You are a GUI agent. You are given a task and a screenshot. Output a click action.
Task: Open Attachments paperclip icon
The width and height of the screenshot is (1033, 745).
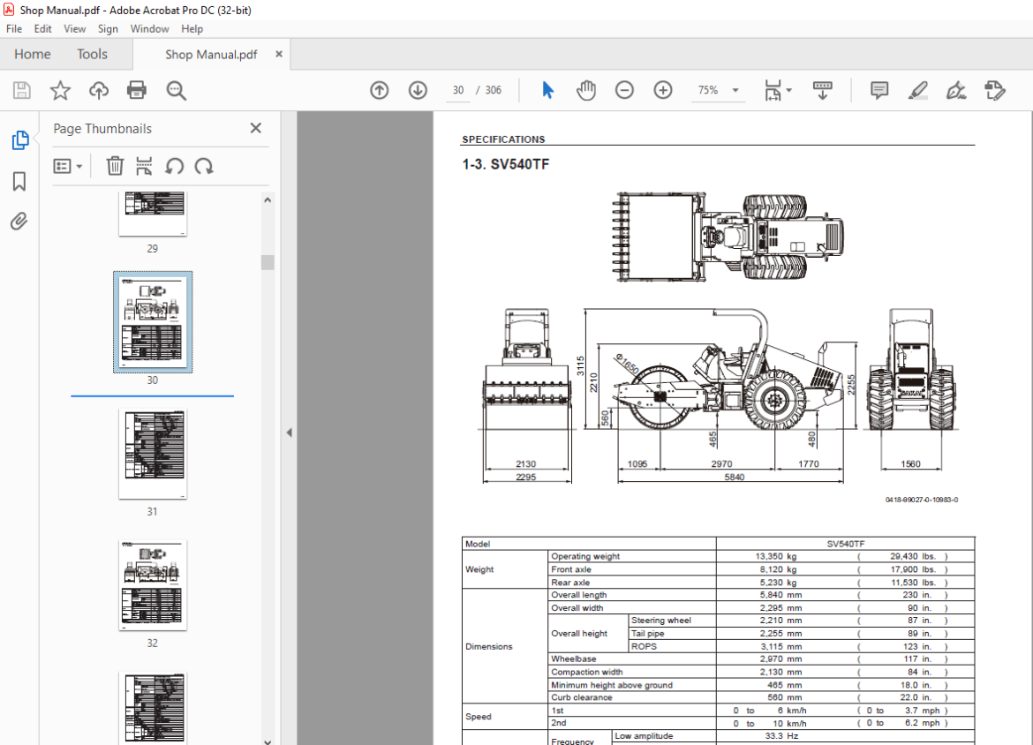19,222
